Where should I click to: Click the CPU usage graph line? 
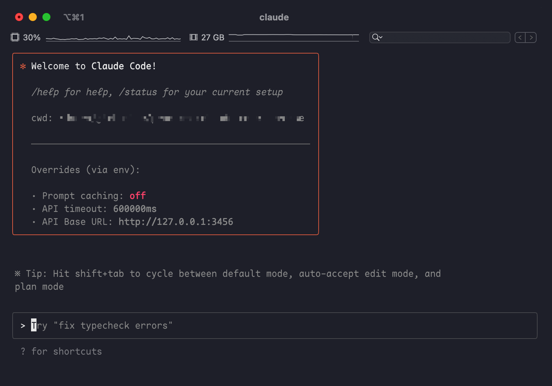click(x=113, y=38)
